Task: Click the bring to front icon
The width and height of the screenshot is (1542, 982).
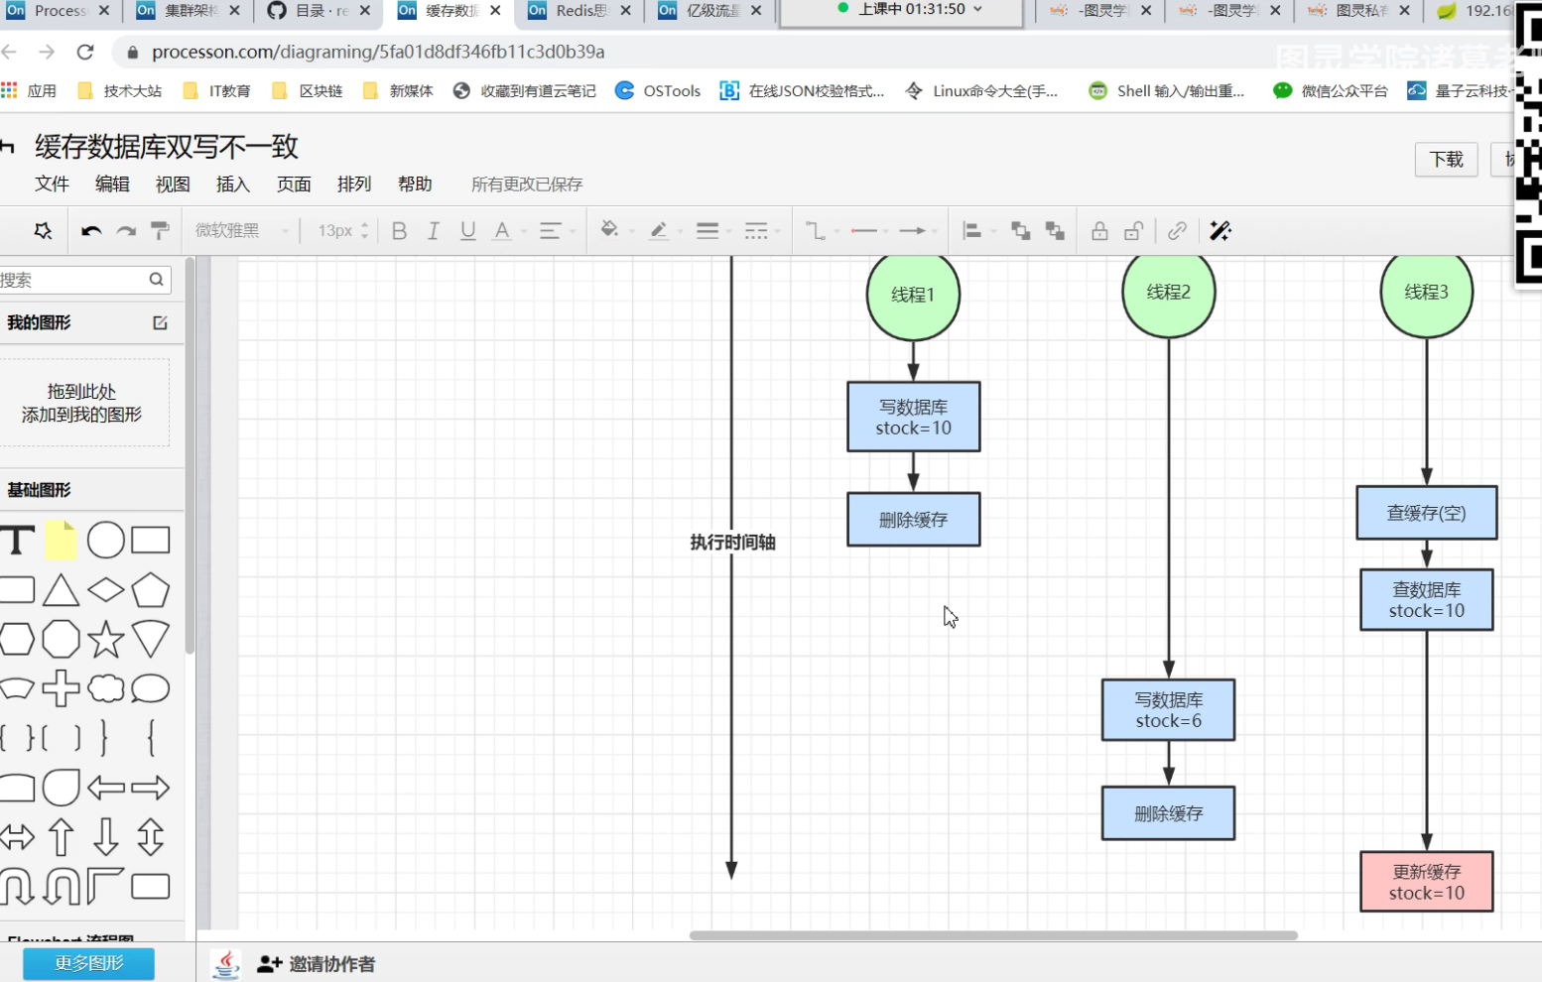Action: point(1020,231)
